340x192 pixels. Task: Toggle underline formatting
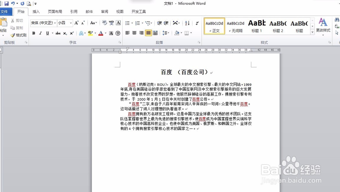coord(47,33)
